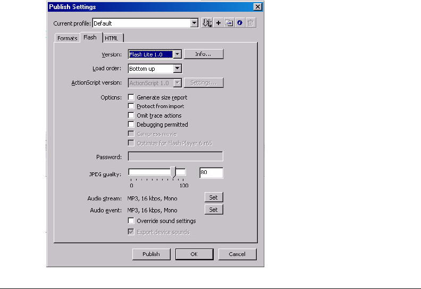Click the Publish button
421x289 pixels.
(x=151, y=254)
